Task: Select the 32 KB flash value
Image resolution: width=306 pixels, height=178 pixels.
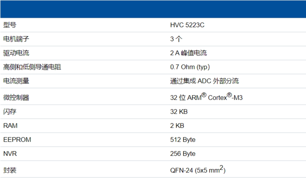Action: coord(179,112)
